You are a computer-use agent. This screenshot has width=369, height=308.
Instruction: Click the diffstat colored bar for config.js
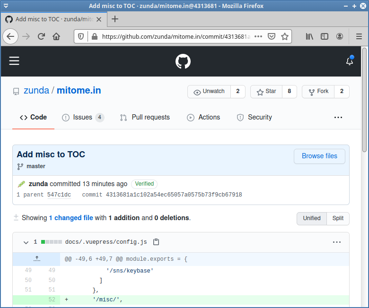[52, 242]
